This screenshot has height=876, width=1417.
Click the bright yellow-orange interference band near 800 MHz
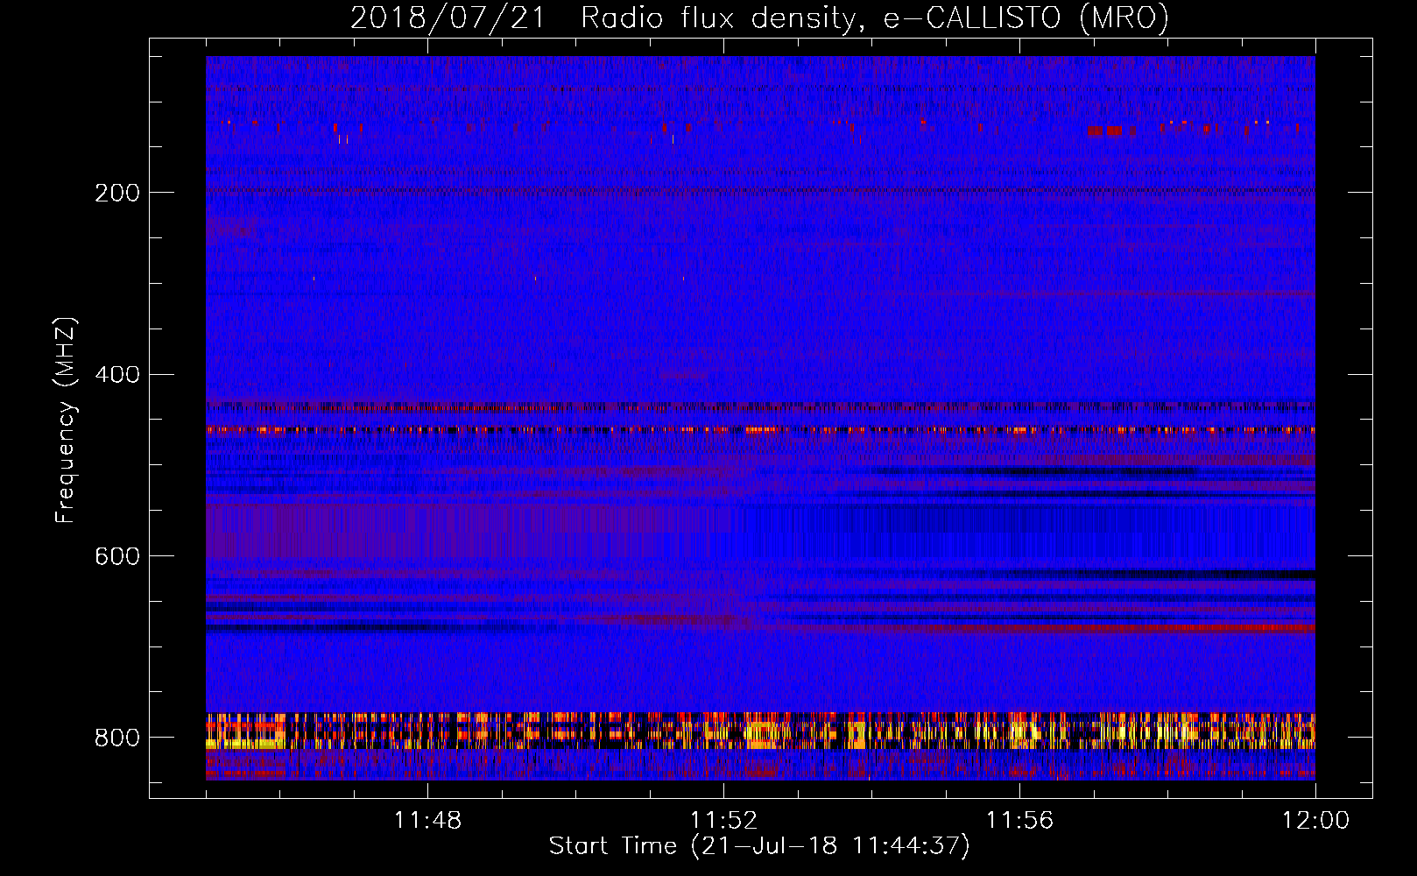[x=760, y=731]
